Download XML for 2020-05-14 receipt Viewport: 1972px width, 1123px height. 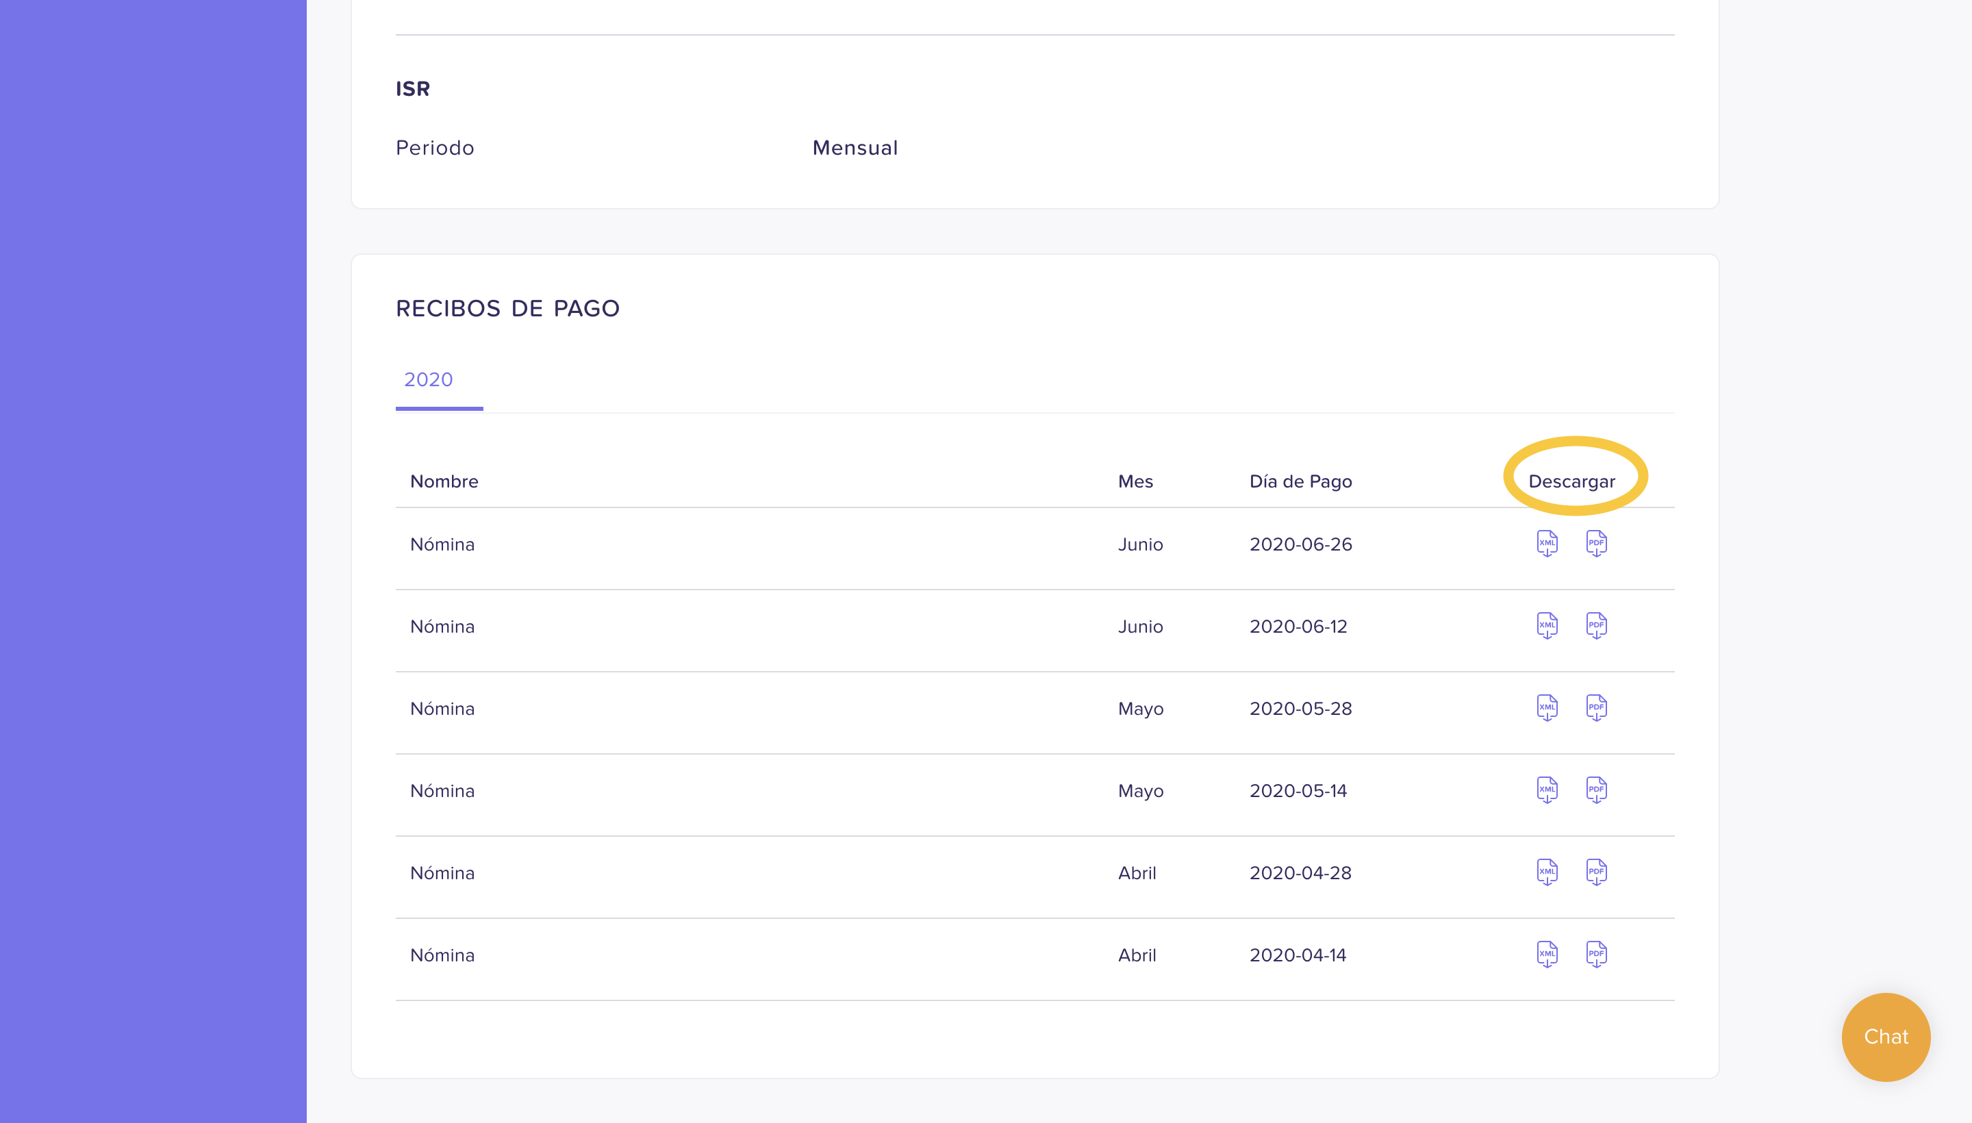(1547, 790)
